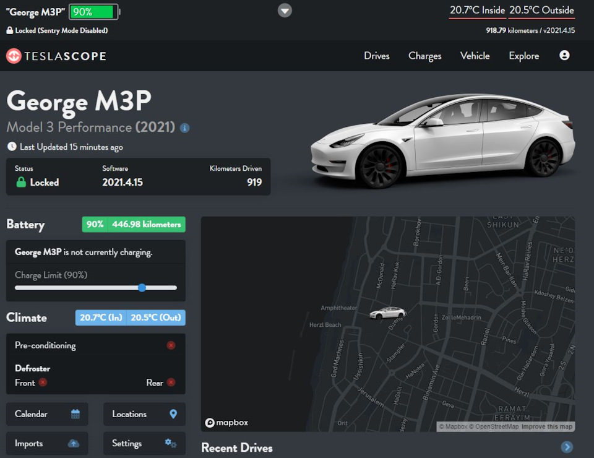This screenshot has width=594, height=458.
Task: Click the lock icon beside Sentry Mode Disabled
Action: [9, 30]
